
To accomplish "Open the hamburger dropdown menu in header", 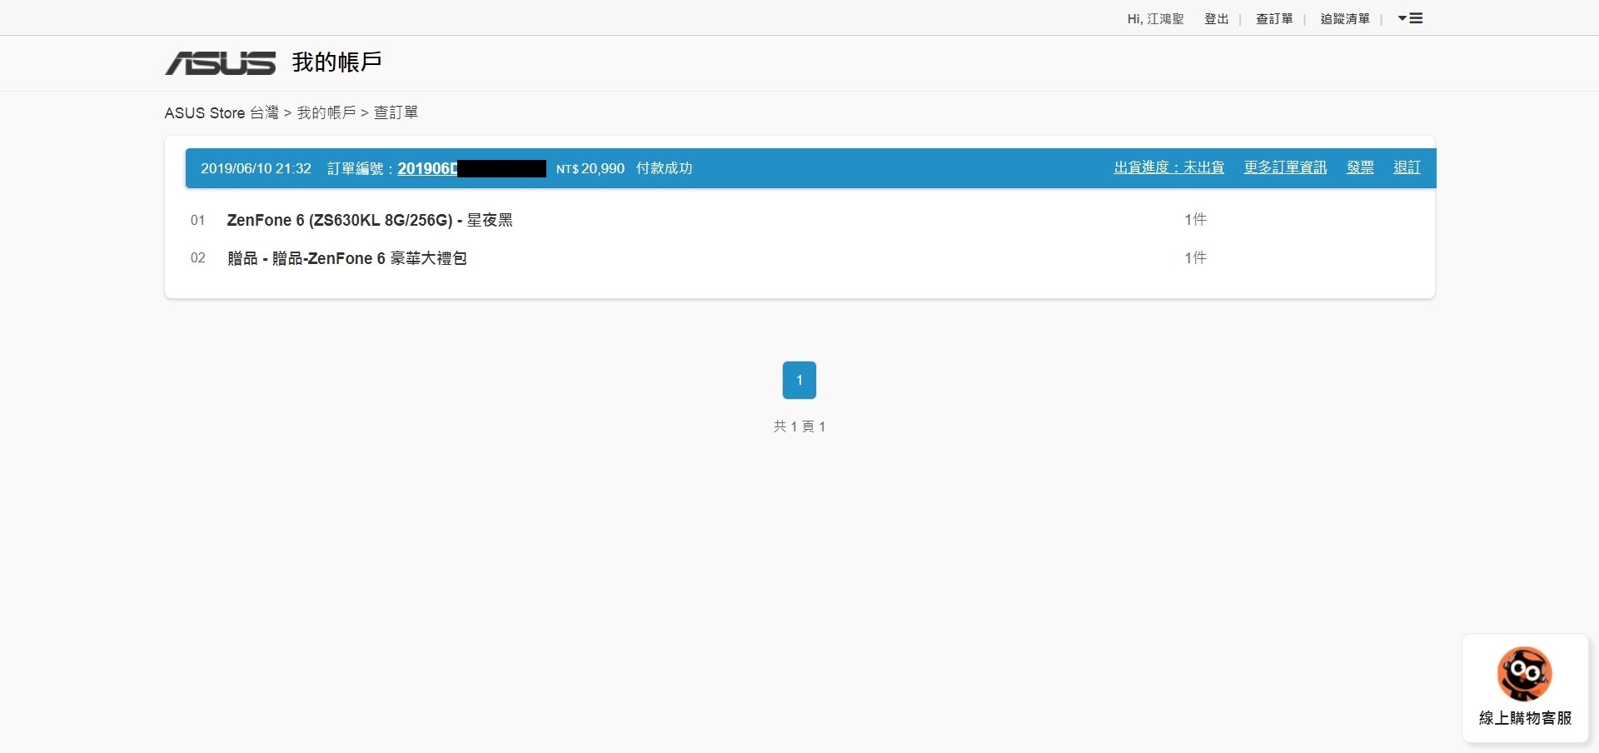I will coord(1410,18).
